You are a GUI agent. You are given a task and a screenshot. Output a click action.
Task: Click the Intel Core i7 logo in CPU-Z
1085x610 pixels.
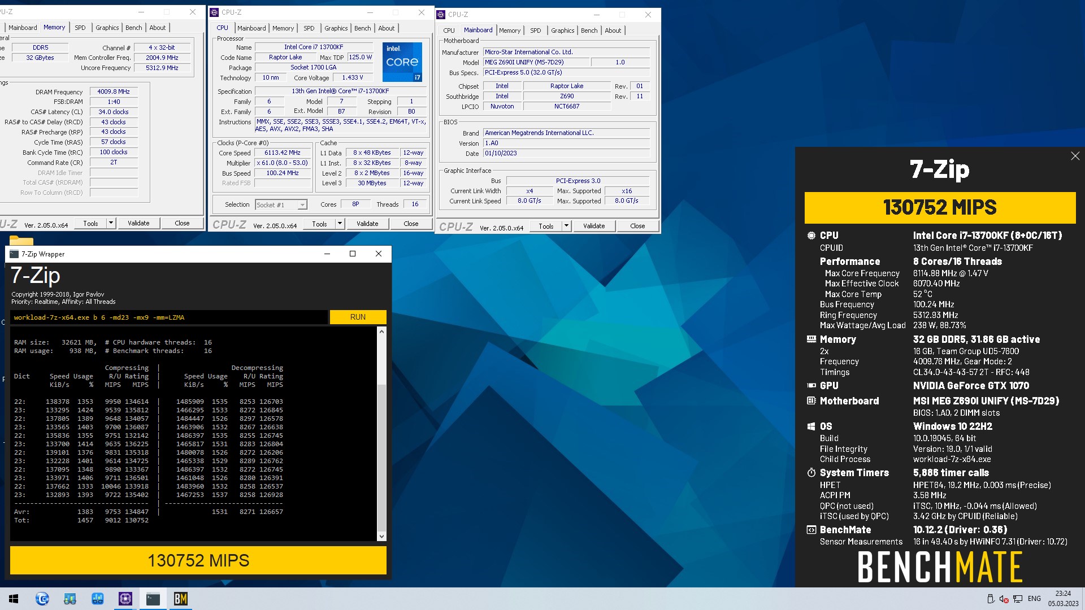point(402,62)
